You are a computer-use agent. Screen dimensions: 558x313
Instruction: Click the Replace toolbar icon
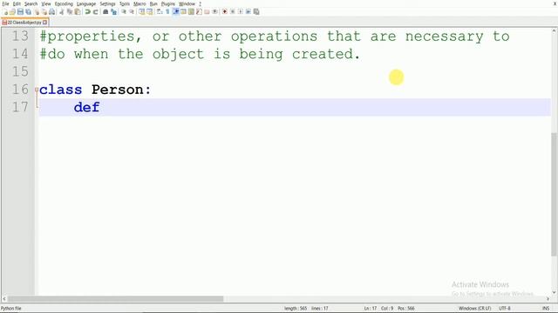click(114, 11)
